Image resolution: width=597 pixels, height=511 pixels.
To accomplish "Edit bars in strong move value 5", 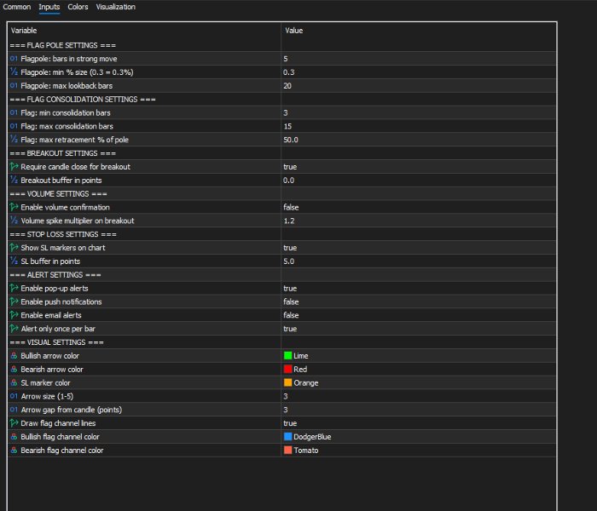I will [286, 59].
